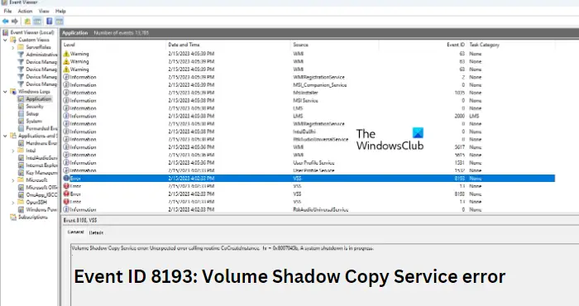Click the Event ID 1035 cell
This screenshot has height=306, width=579.
460,93
